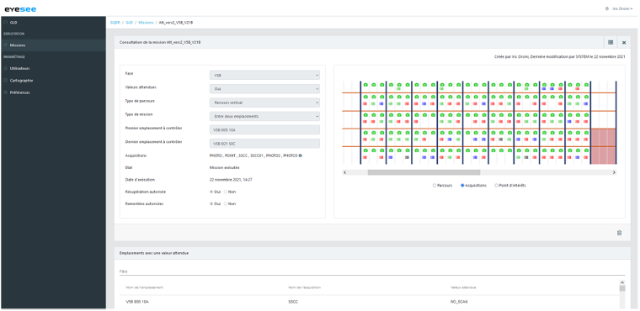Image resolution: width=640 pixels, height=311 pixels.
Task: Select the Point d'intérêts radio button
Action: click(x=496, y=186)
